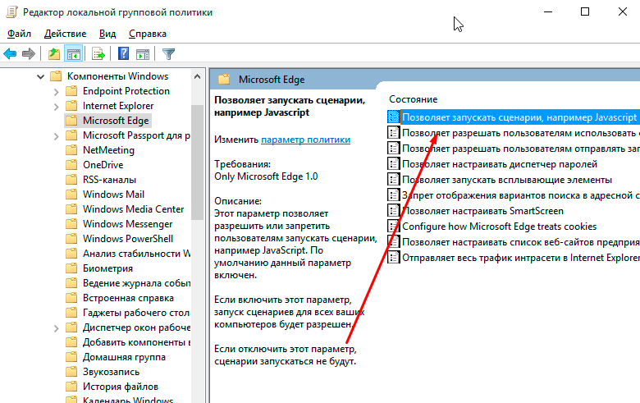
Task: Select Позволяет настраивать список веб-сайтов policy
Action: [520, 242]
